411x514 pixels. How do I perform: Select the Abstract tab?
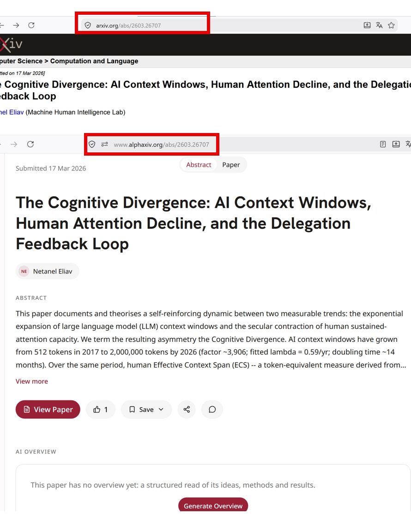click(x=199, y=164)
